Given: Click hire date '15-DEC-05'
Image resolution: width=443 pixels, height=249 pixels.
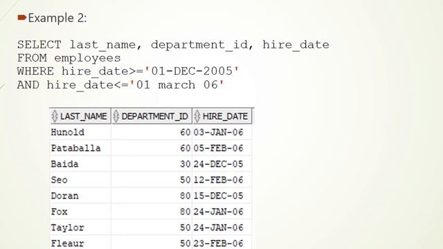Looking at the screenshot, I should point(219,196).
